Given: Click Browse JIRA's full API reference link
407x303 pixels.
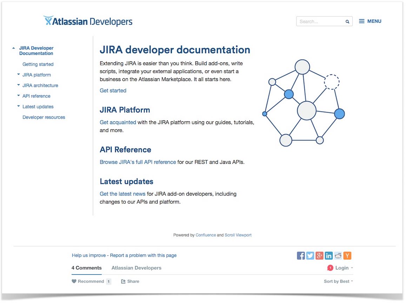Looking at the screenshot, I should coord(138,162).
